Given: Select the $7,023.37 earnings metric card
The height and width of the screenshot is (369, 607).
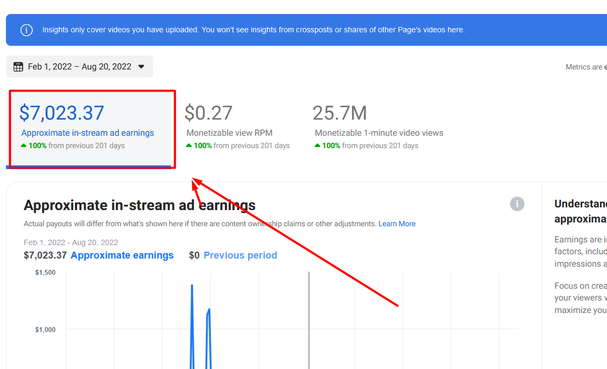Looking at the screenshot, I should coord(90,129).
